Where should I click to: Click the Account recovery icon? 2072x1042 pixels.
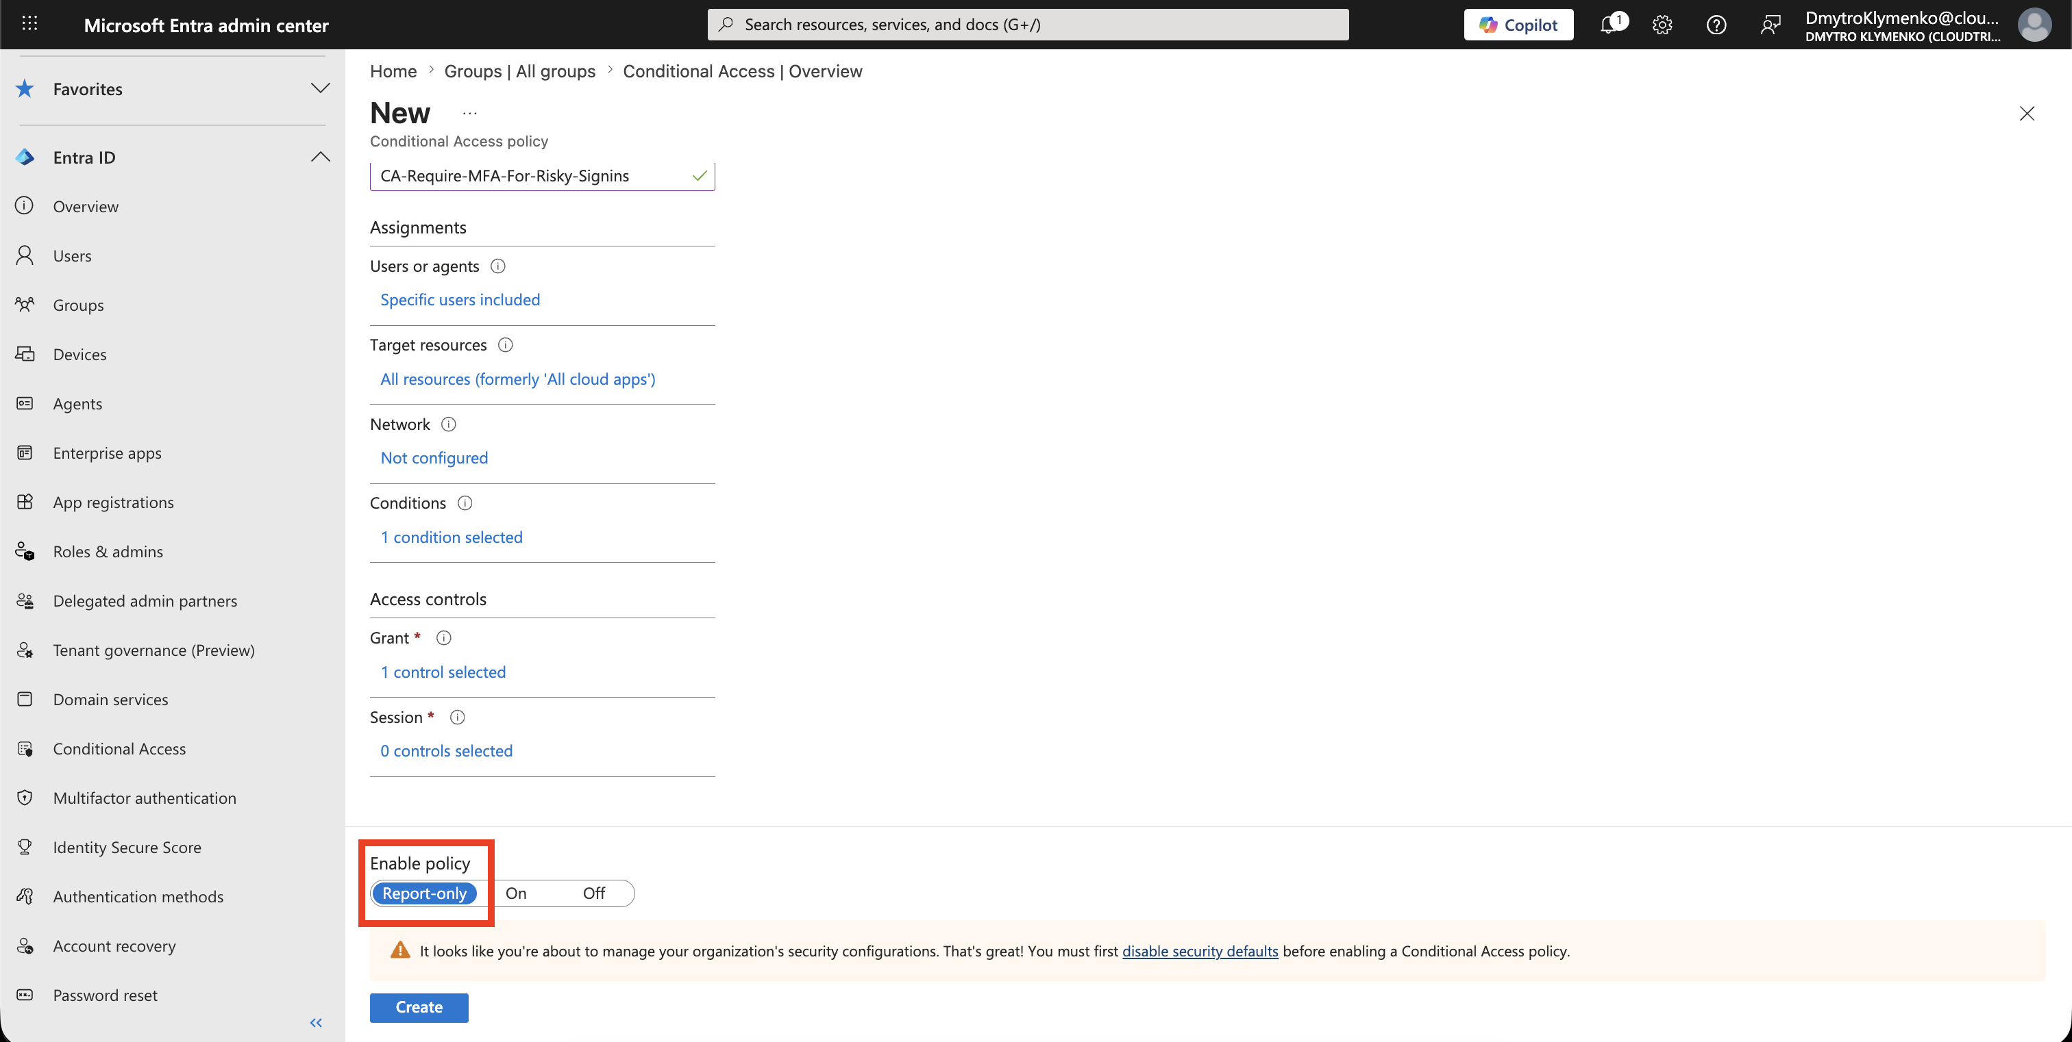25,945
